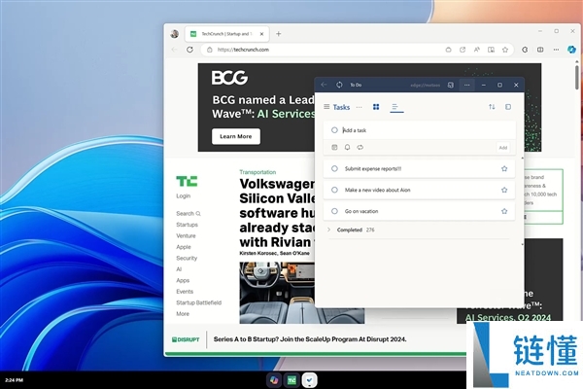Complete Go on vacation task
The height and width of the screenshot is (389, 583).
pyautogui.click(x=334, y=211)
